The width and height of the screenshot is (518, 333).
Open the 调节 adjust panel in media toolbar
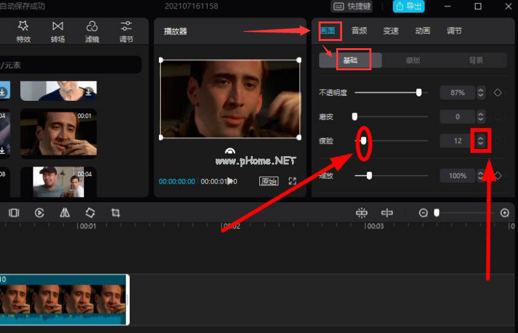click(126, 32)
